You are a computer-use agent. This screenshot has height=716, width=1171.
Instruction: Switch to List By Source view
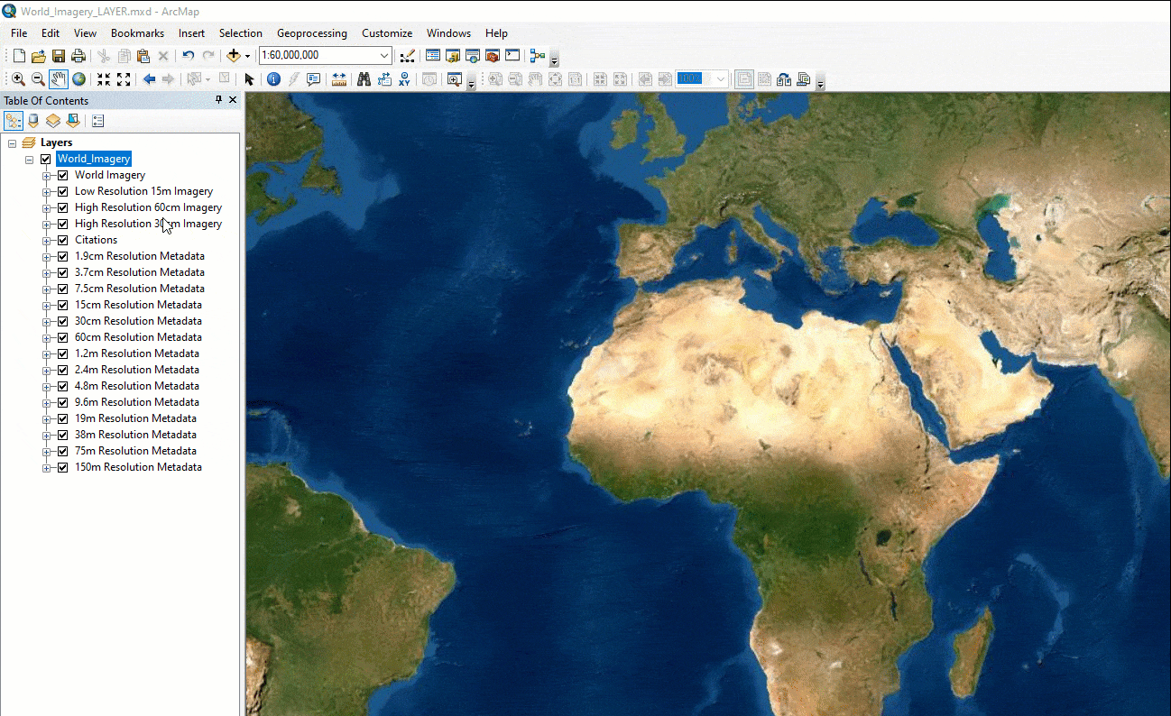(x=33, y=120)
